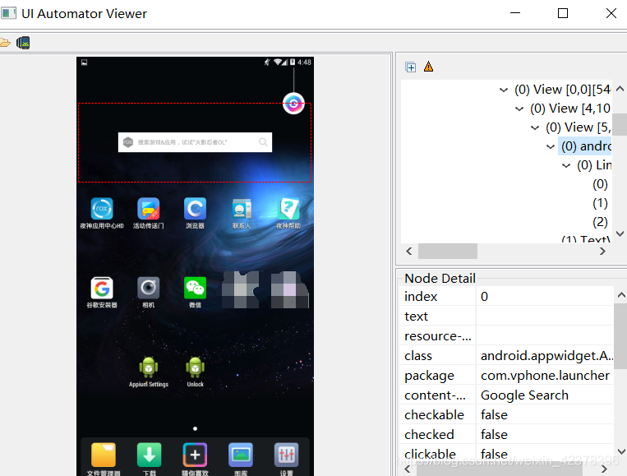
Task: Select the (2) child node in tree
Action: coord(600,222)
